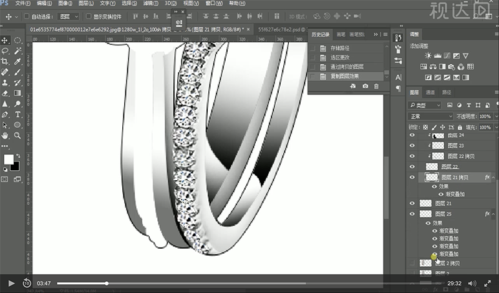Image resolution: width=499 pixels, height=293 pixels.
Task: Hide layer 图层 21
Action: 412,203
